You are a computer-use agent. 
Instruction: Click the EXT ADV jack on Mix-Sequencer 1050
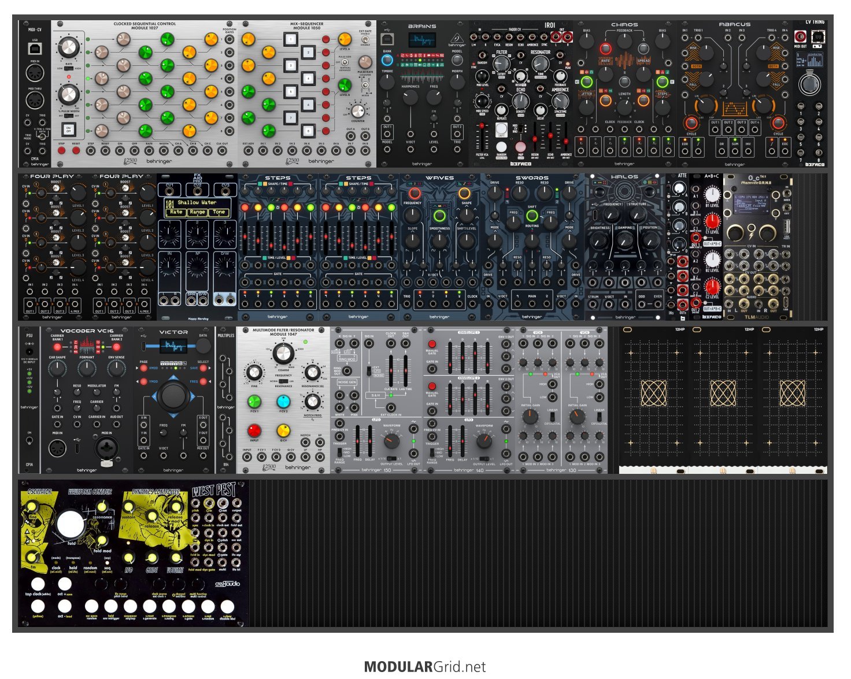(249, 151)
